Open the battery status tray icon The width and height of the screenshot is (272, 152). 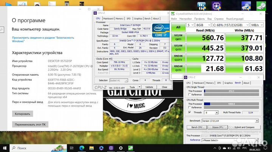point(229,148)
